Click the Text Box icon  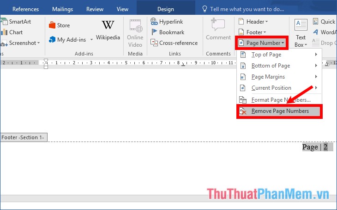(x=301, y=25)
